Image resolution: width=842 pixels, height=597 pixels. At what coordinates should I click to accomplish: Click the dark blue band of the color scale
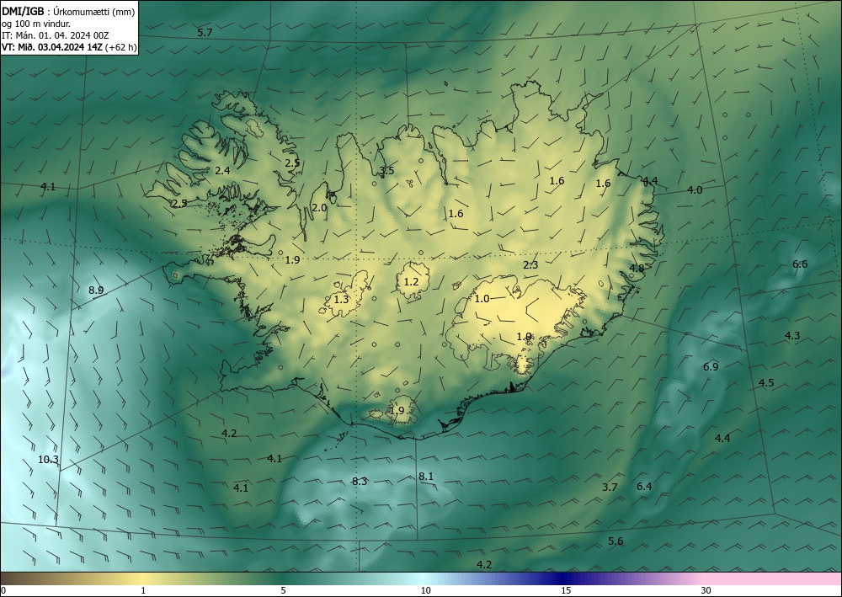[564, 578]
